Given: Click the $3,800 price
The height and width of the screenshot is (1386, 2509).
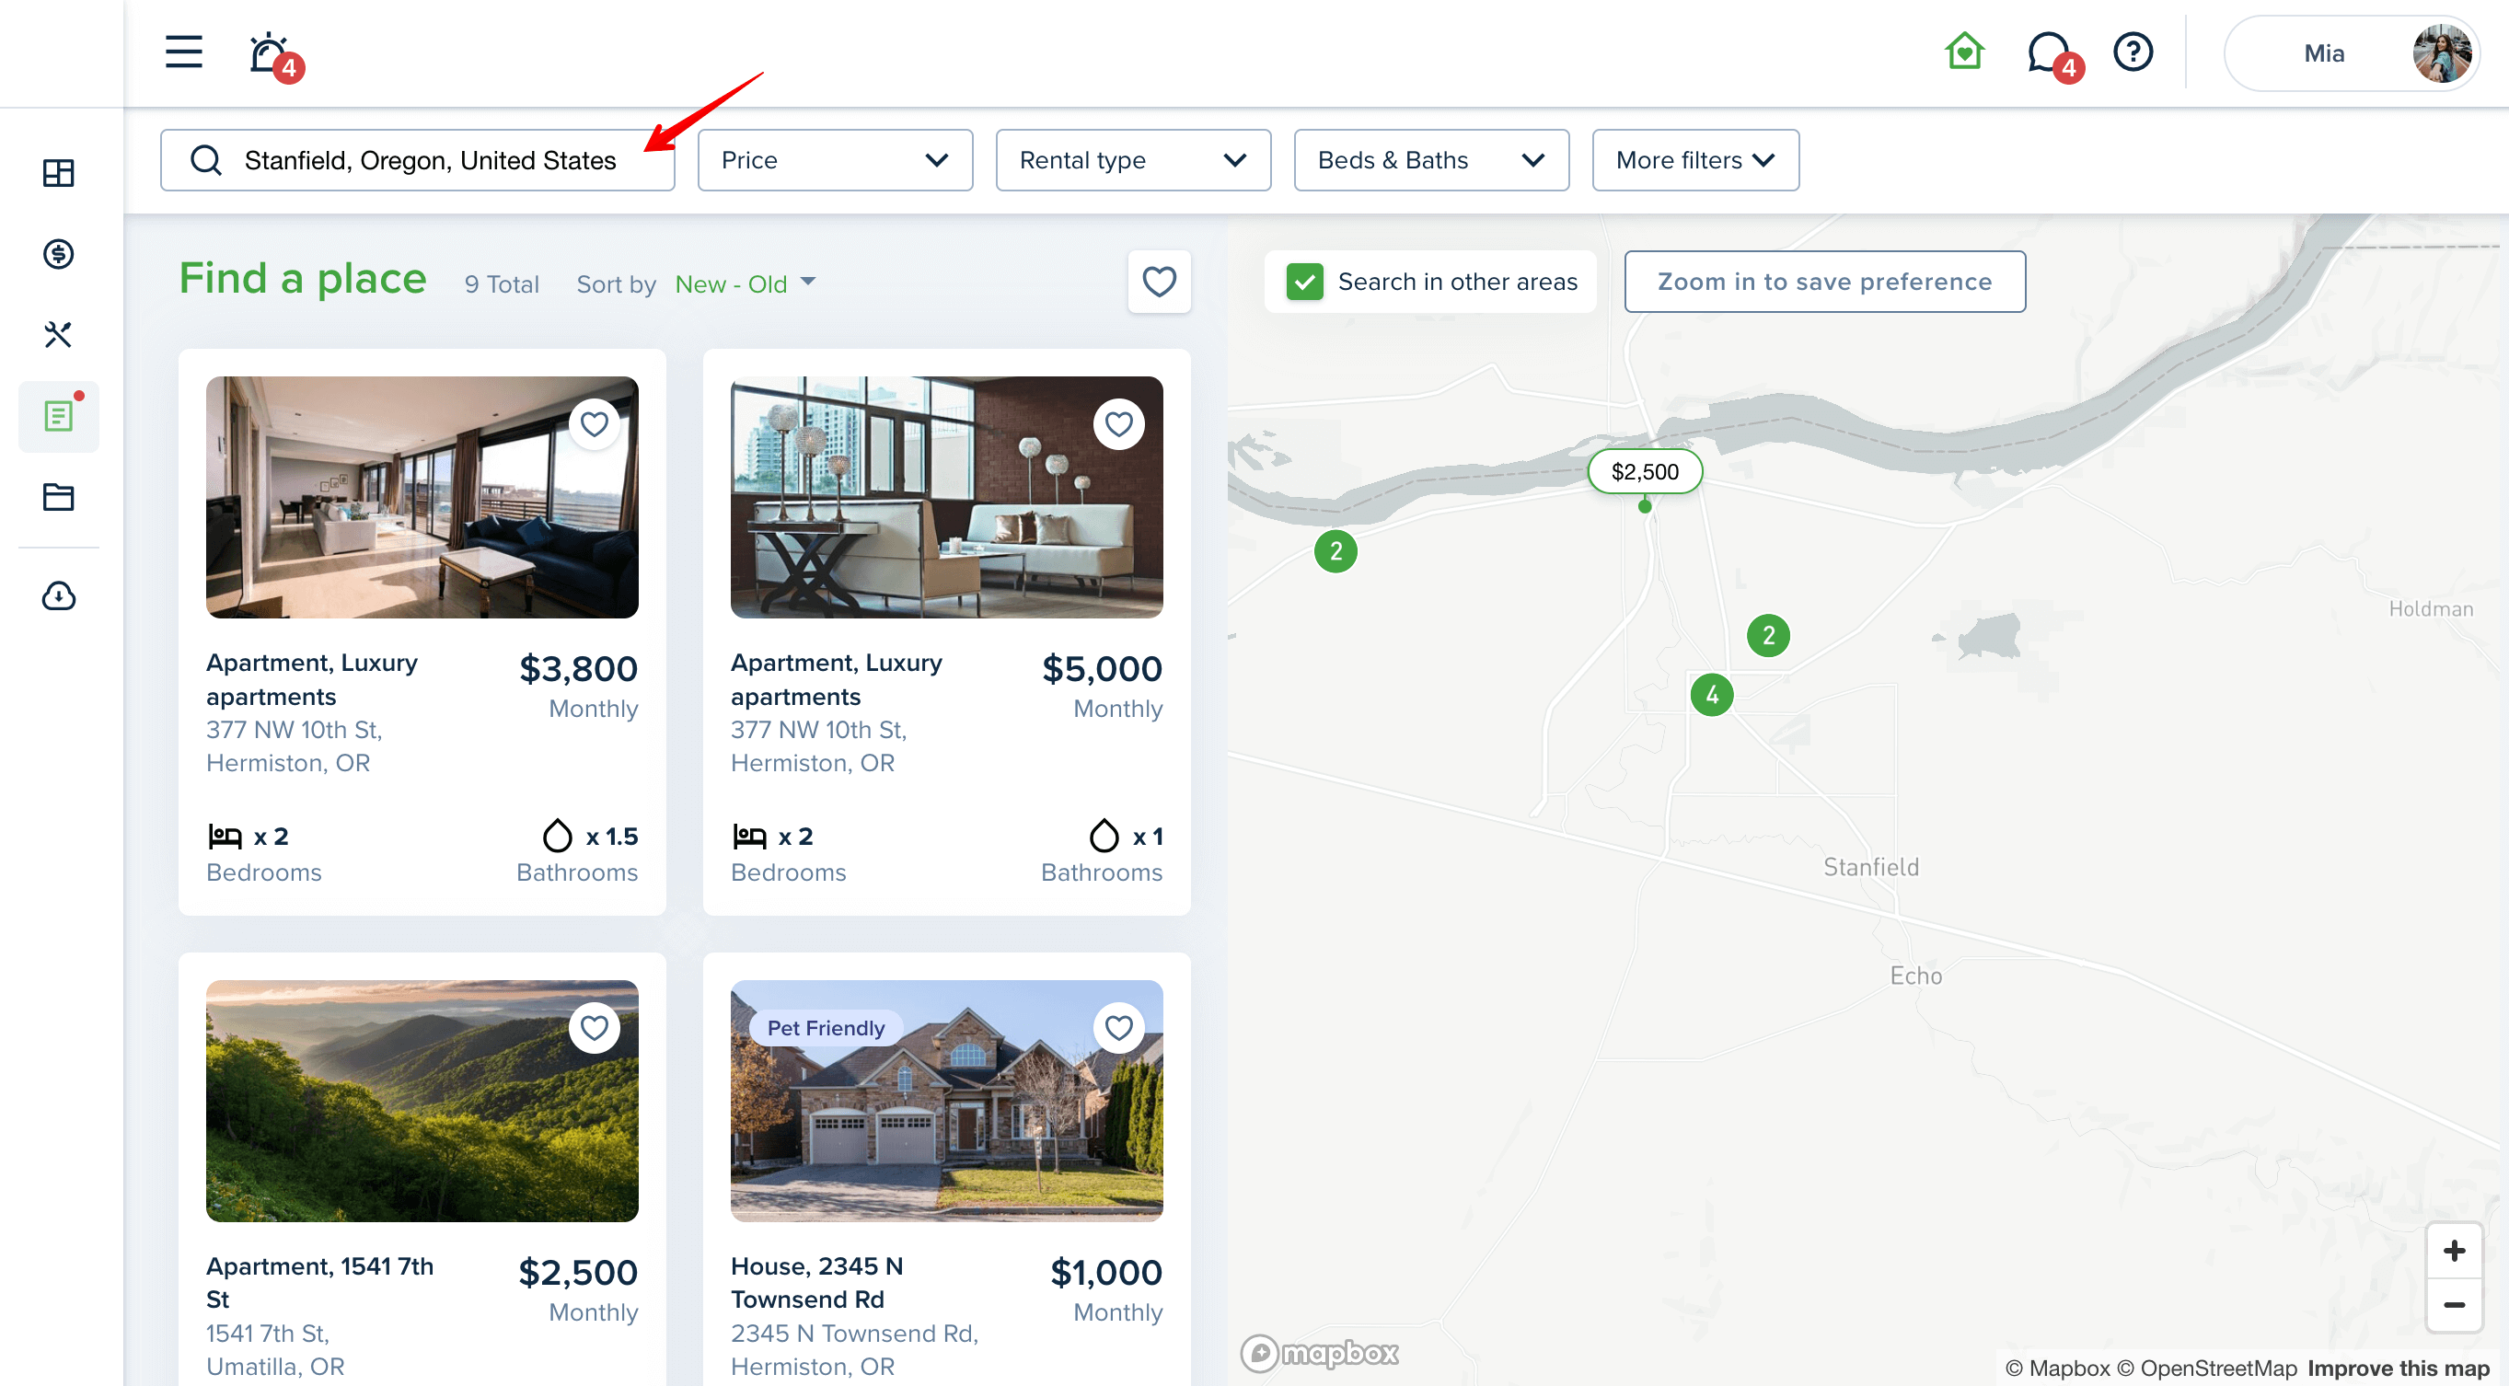Looking at the screenshot, I should click(578, 669).
